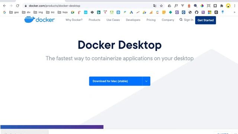
Task: Open the Google Meet bookmark
Action: (x=73, y=12)
